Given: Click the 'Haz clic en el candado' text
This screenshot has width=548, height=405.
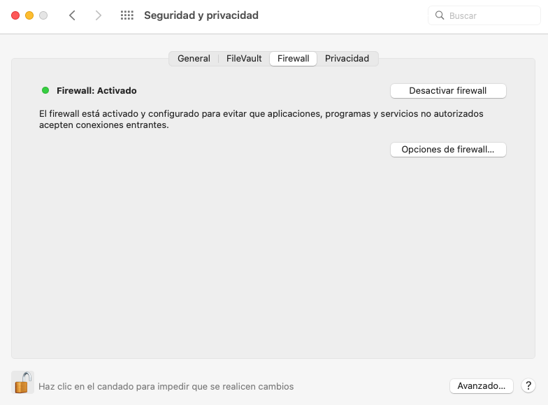Looking at the screenshot, I should pyautogui.click(x=166, y=386).
